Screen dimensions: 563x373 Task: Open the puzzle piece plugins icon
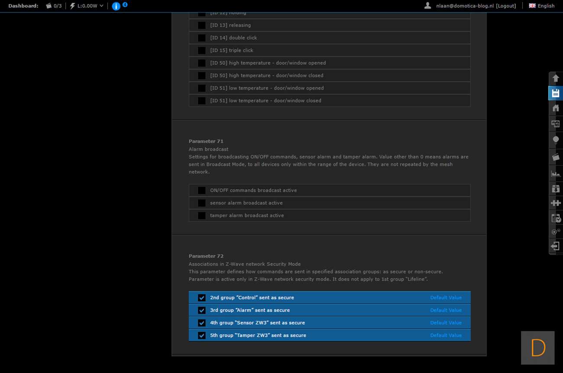coord(555,203)
